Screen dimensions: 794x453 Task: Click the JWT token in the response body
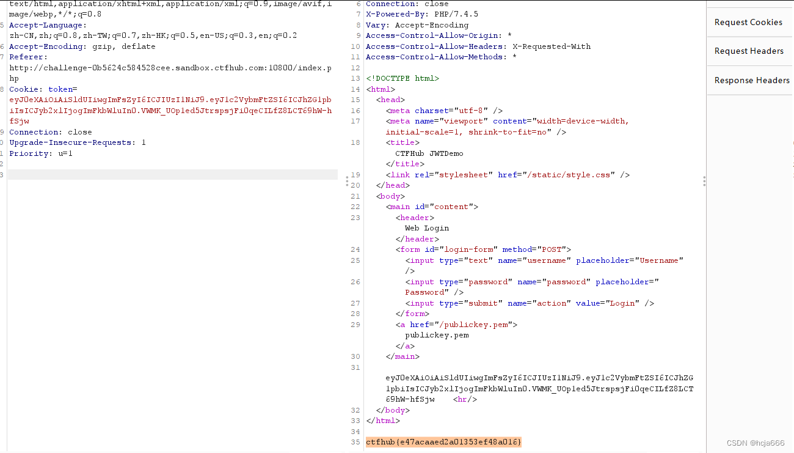point(539,389)
